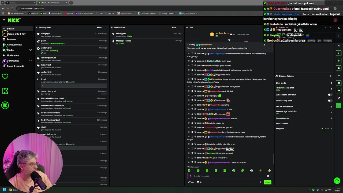Click mezyngir follow entry in Activity Feed
343x193 pixels.
[72, 35]
